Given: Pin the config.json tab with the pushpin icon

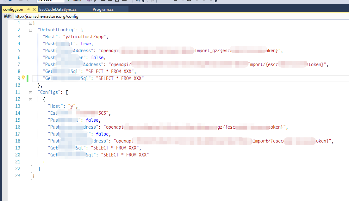Looking at the screenshot, I should coord(28,9).
